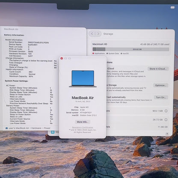Click the MacBook Air laptop image
Viewport: 178px width, 178px height.
pos(83,79)
